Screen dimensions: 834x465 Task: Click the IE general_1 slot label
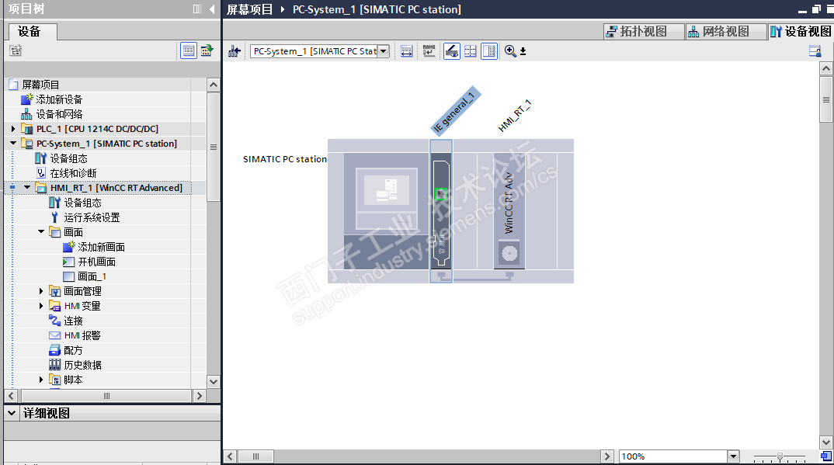coord(453,112)
